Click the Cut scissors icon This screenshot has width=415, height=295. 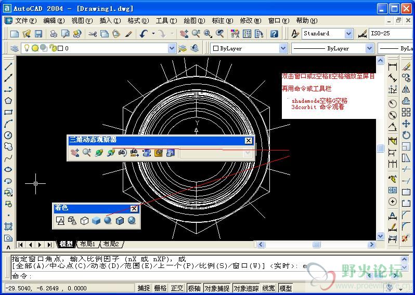(93, 34)
